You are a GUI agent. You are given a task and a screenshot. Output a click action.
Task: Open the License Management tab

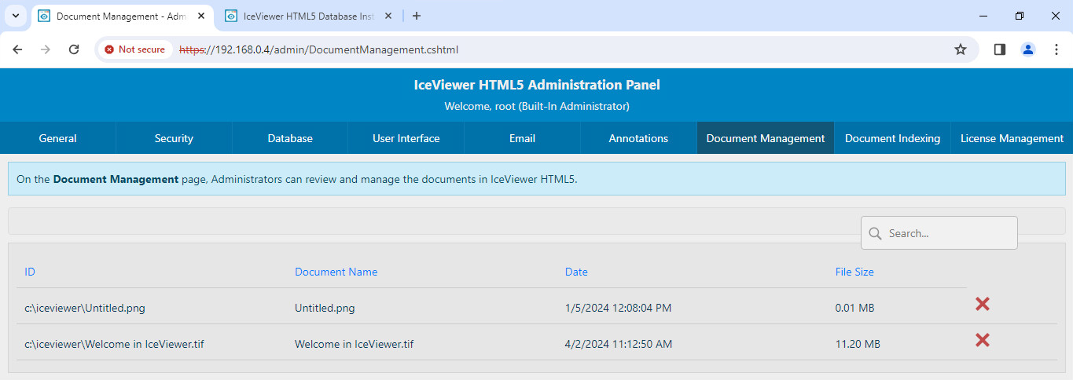(1012, 138)
